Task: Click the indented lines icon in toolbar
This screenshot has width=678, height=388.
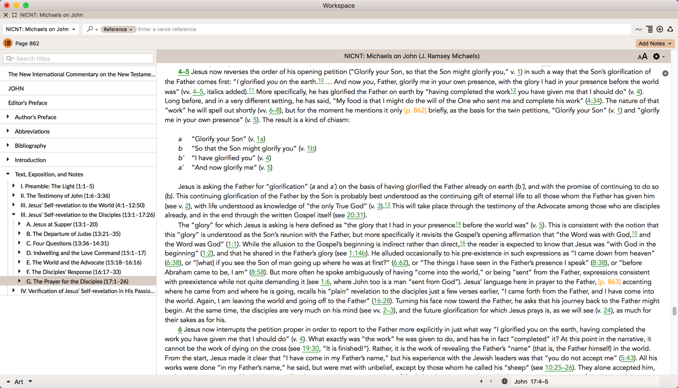Action: coord(649,29)
